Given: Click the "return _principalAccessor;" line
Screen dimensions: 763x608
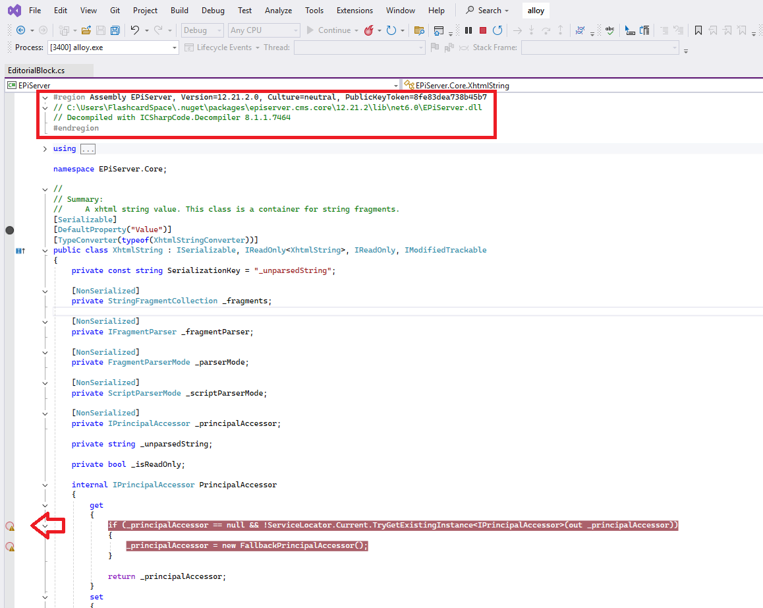Looking at the screenshot, I should 167,577.
